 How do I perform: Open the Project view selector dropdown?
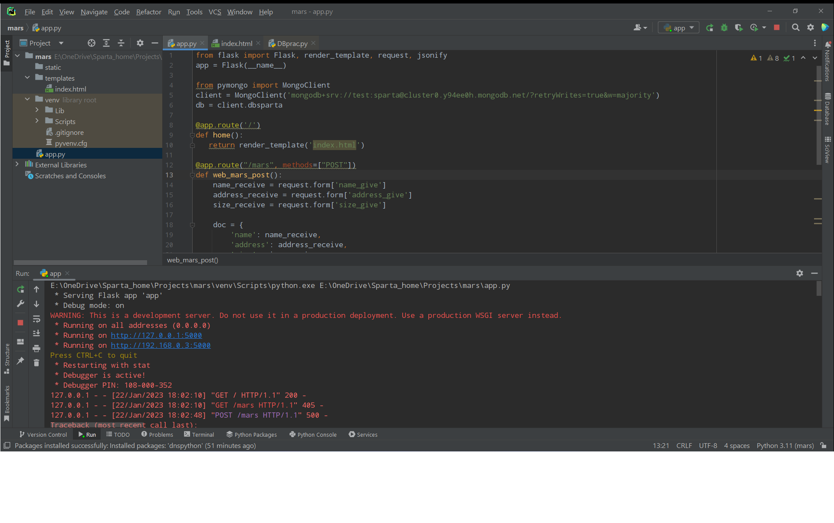coord(42,43)
